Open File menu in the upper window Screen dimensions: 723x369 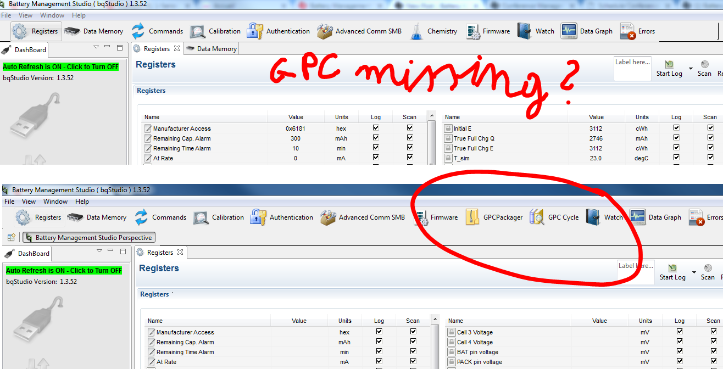tap(6, 15)
